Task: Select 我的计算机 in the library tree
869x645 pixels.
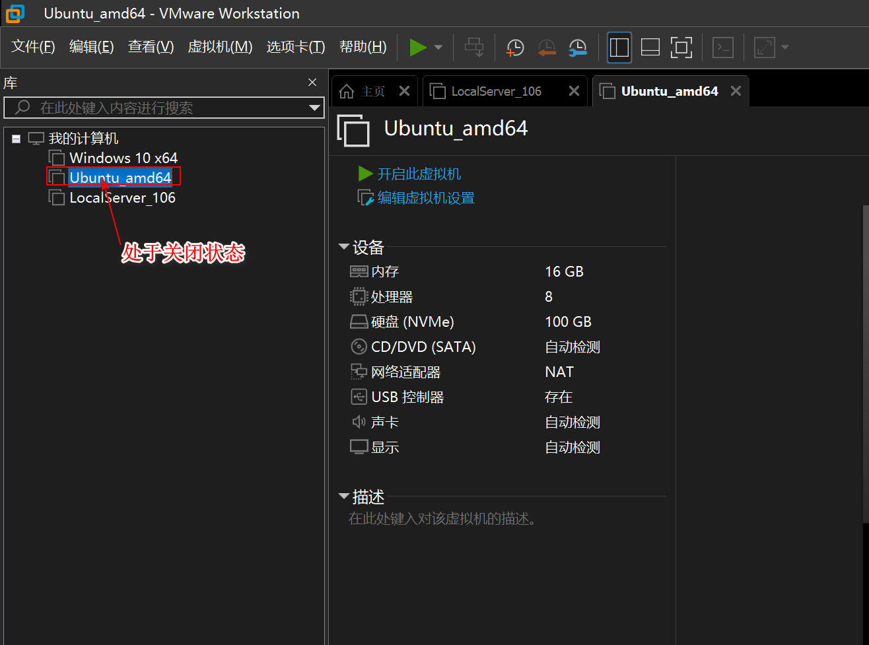Action: 83,139
